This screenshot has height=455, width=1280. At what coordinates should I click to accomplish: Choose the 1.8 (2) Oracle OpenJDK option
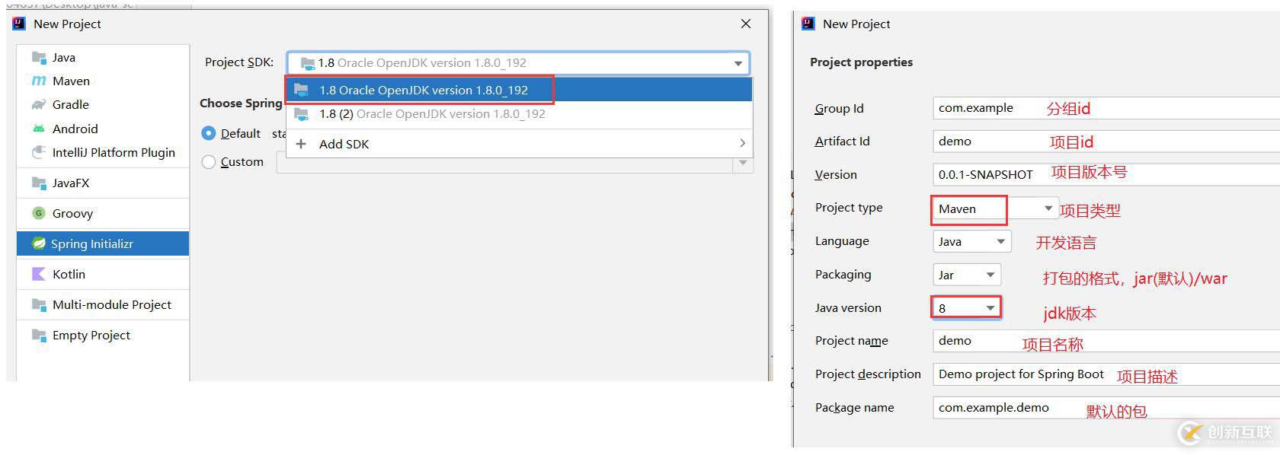point(519,113)
